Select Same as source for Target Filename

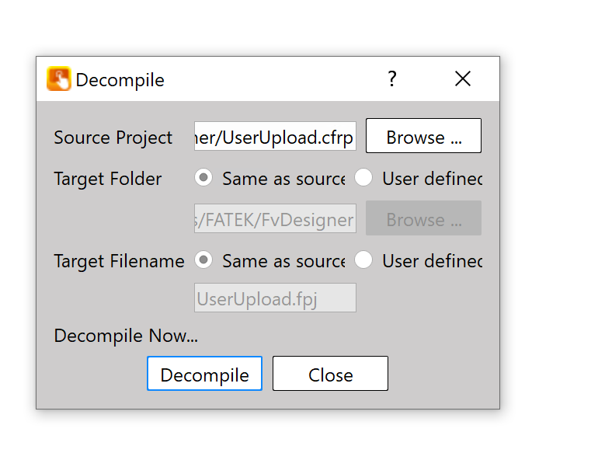pos(203,260)
